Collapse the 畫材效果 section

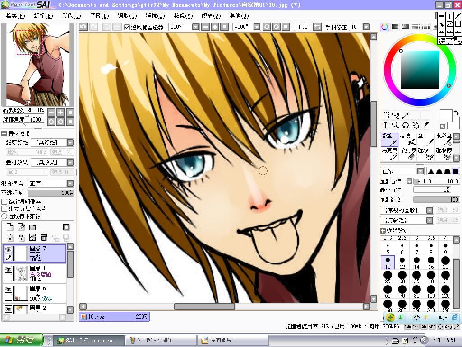click(x=4, y=133)
